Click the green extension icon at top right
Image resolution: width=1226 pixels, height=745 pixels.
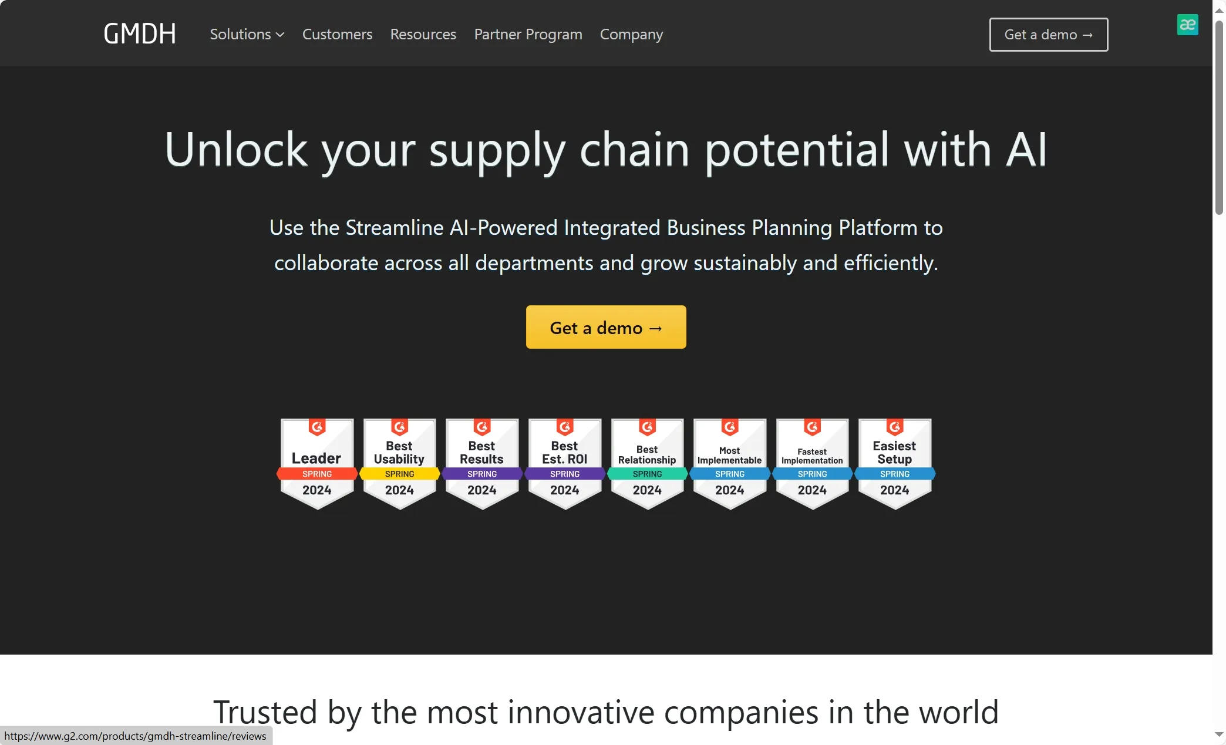(1187, 25)
